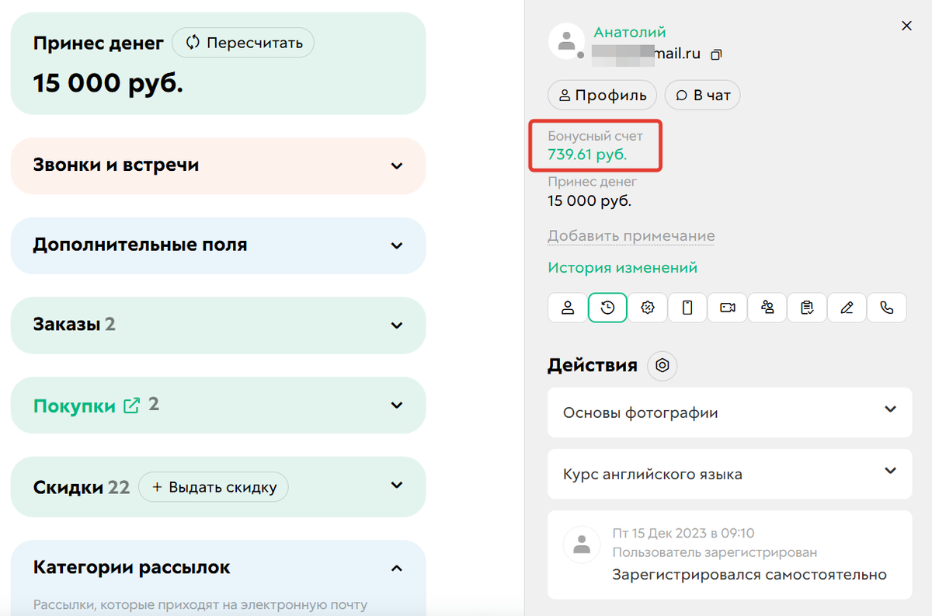Open the discounts badge icon tab
This screenshot has height=616, width=932.
coord(647,308)
